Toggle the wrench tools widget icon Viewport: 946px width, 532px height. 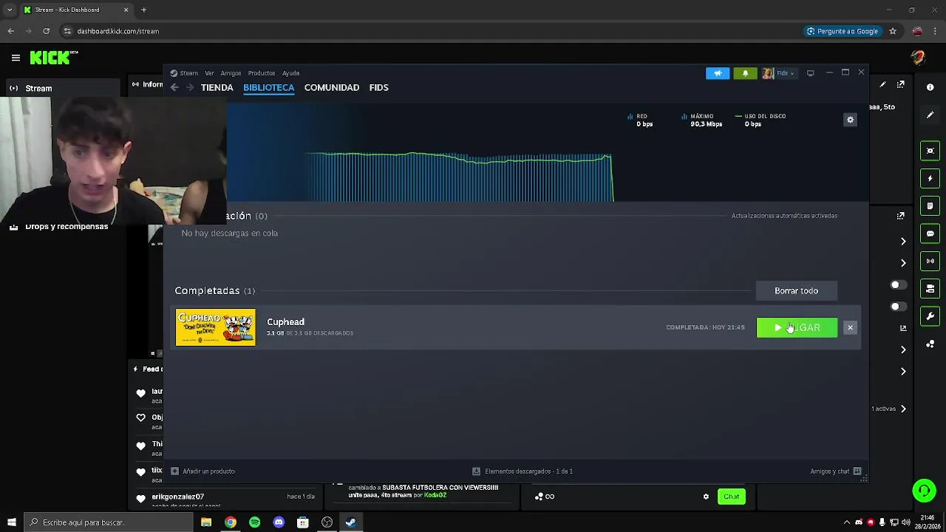click(930, 316)
